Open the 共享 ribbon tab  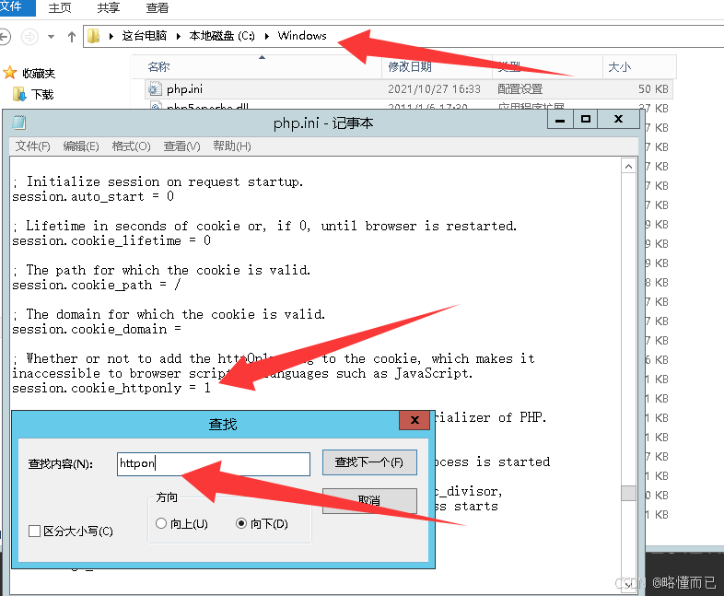click(109, 8)
